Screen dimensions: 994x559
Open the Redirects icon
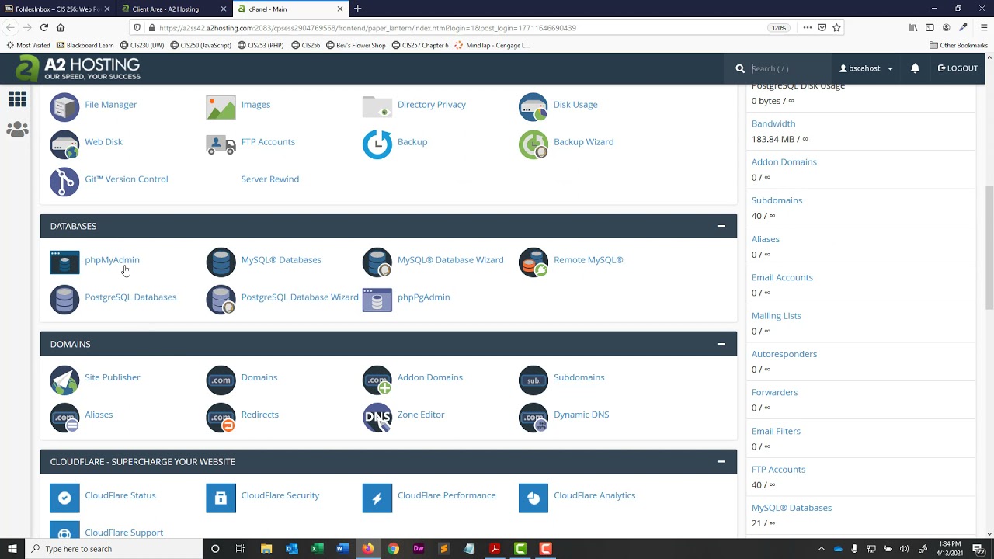pyautogui.click(x=221, y=417)
